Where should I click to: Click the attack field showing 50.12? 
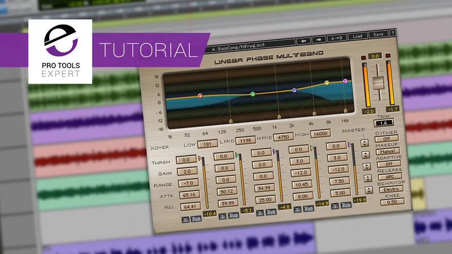[227, 191]
